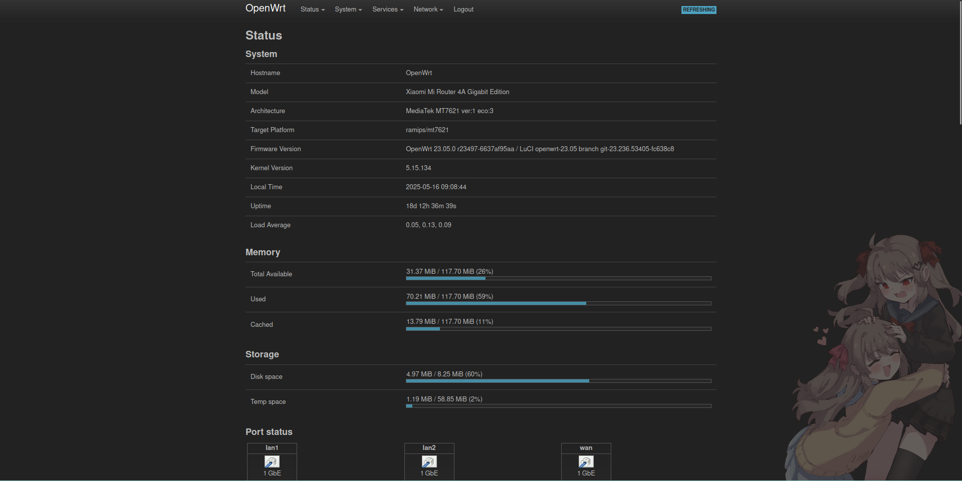Click the firmware version text

click(540, 149)
